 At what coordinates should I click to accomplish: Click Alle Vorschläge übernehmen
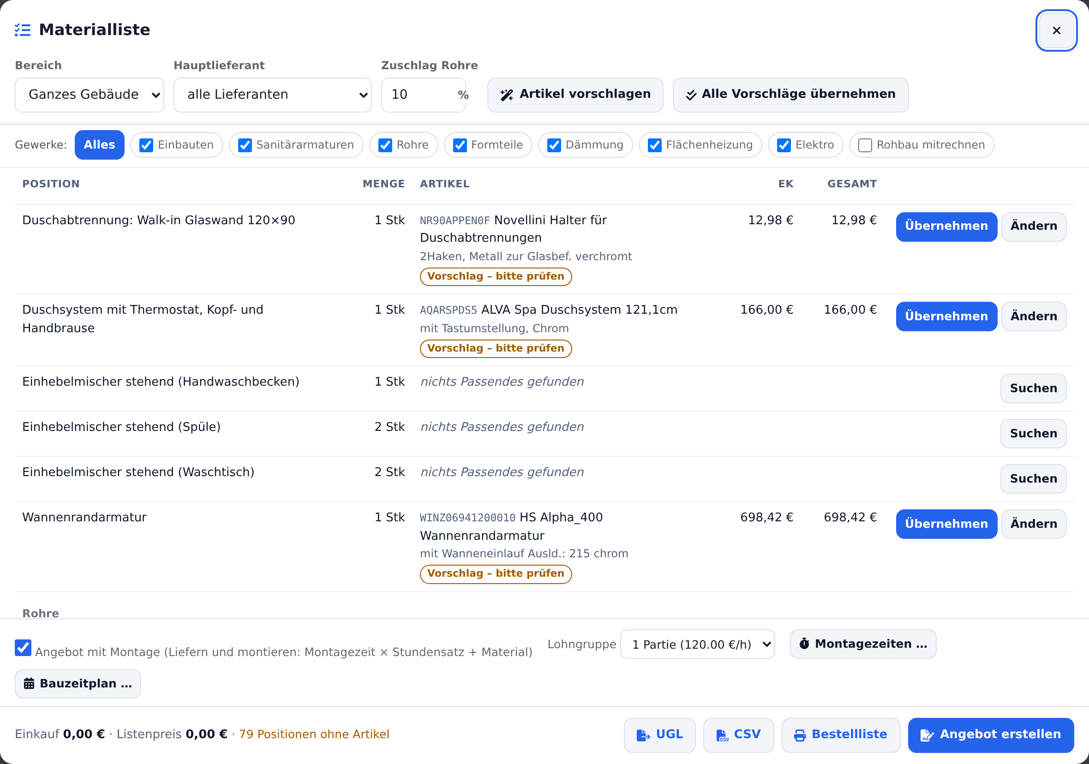pyautogui.click(x=790, y=95)
